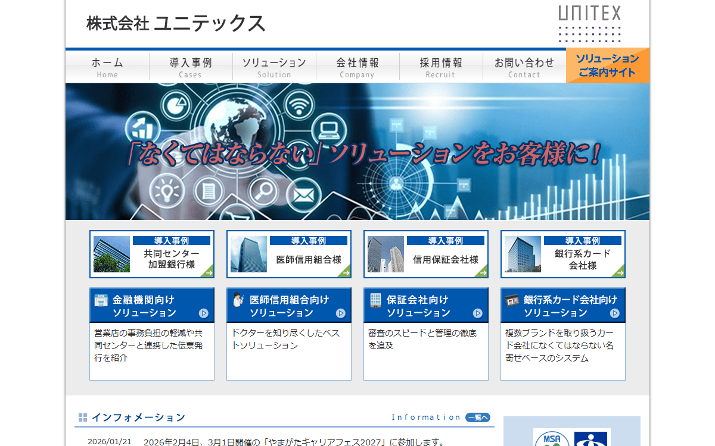Click building thumbnail in 信用保証会社様 card
This screenshot has width=715, height=446.
point(386,255)
